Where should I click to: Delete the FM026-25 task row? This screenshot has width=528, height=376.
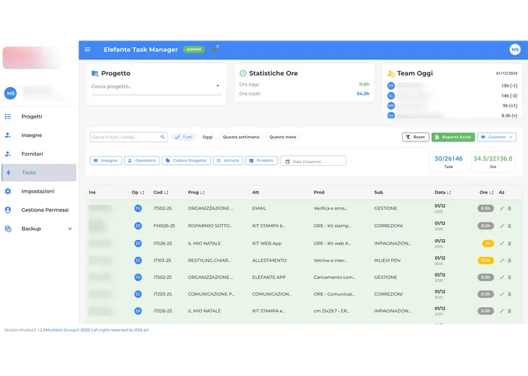[x=510, y=225]
